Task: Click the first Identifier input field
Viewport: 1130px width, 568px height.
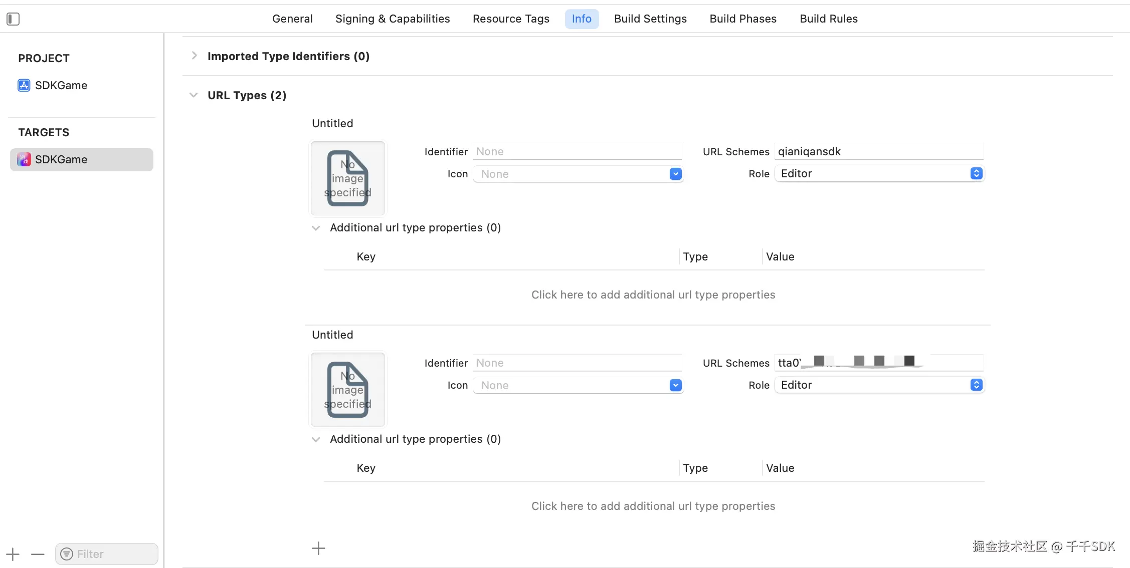Action: (x=577, y=151)
